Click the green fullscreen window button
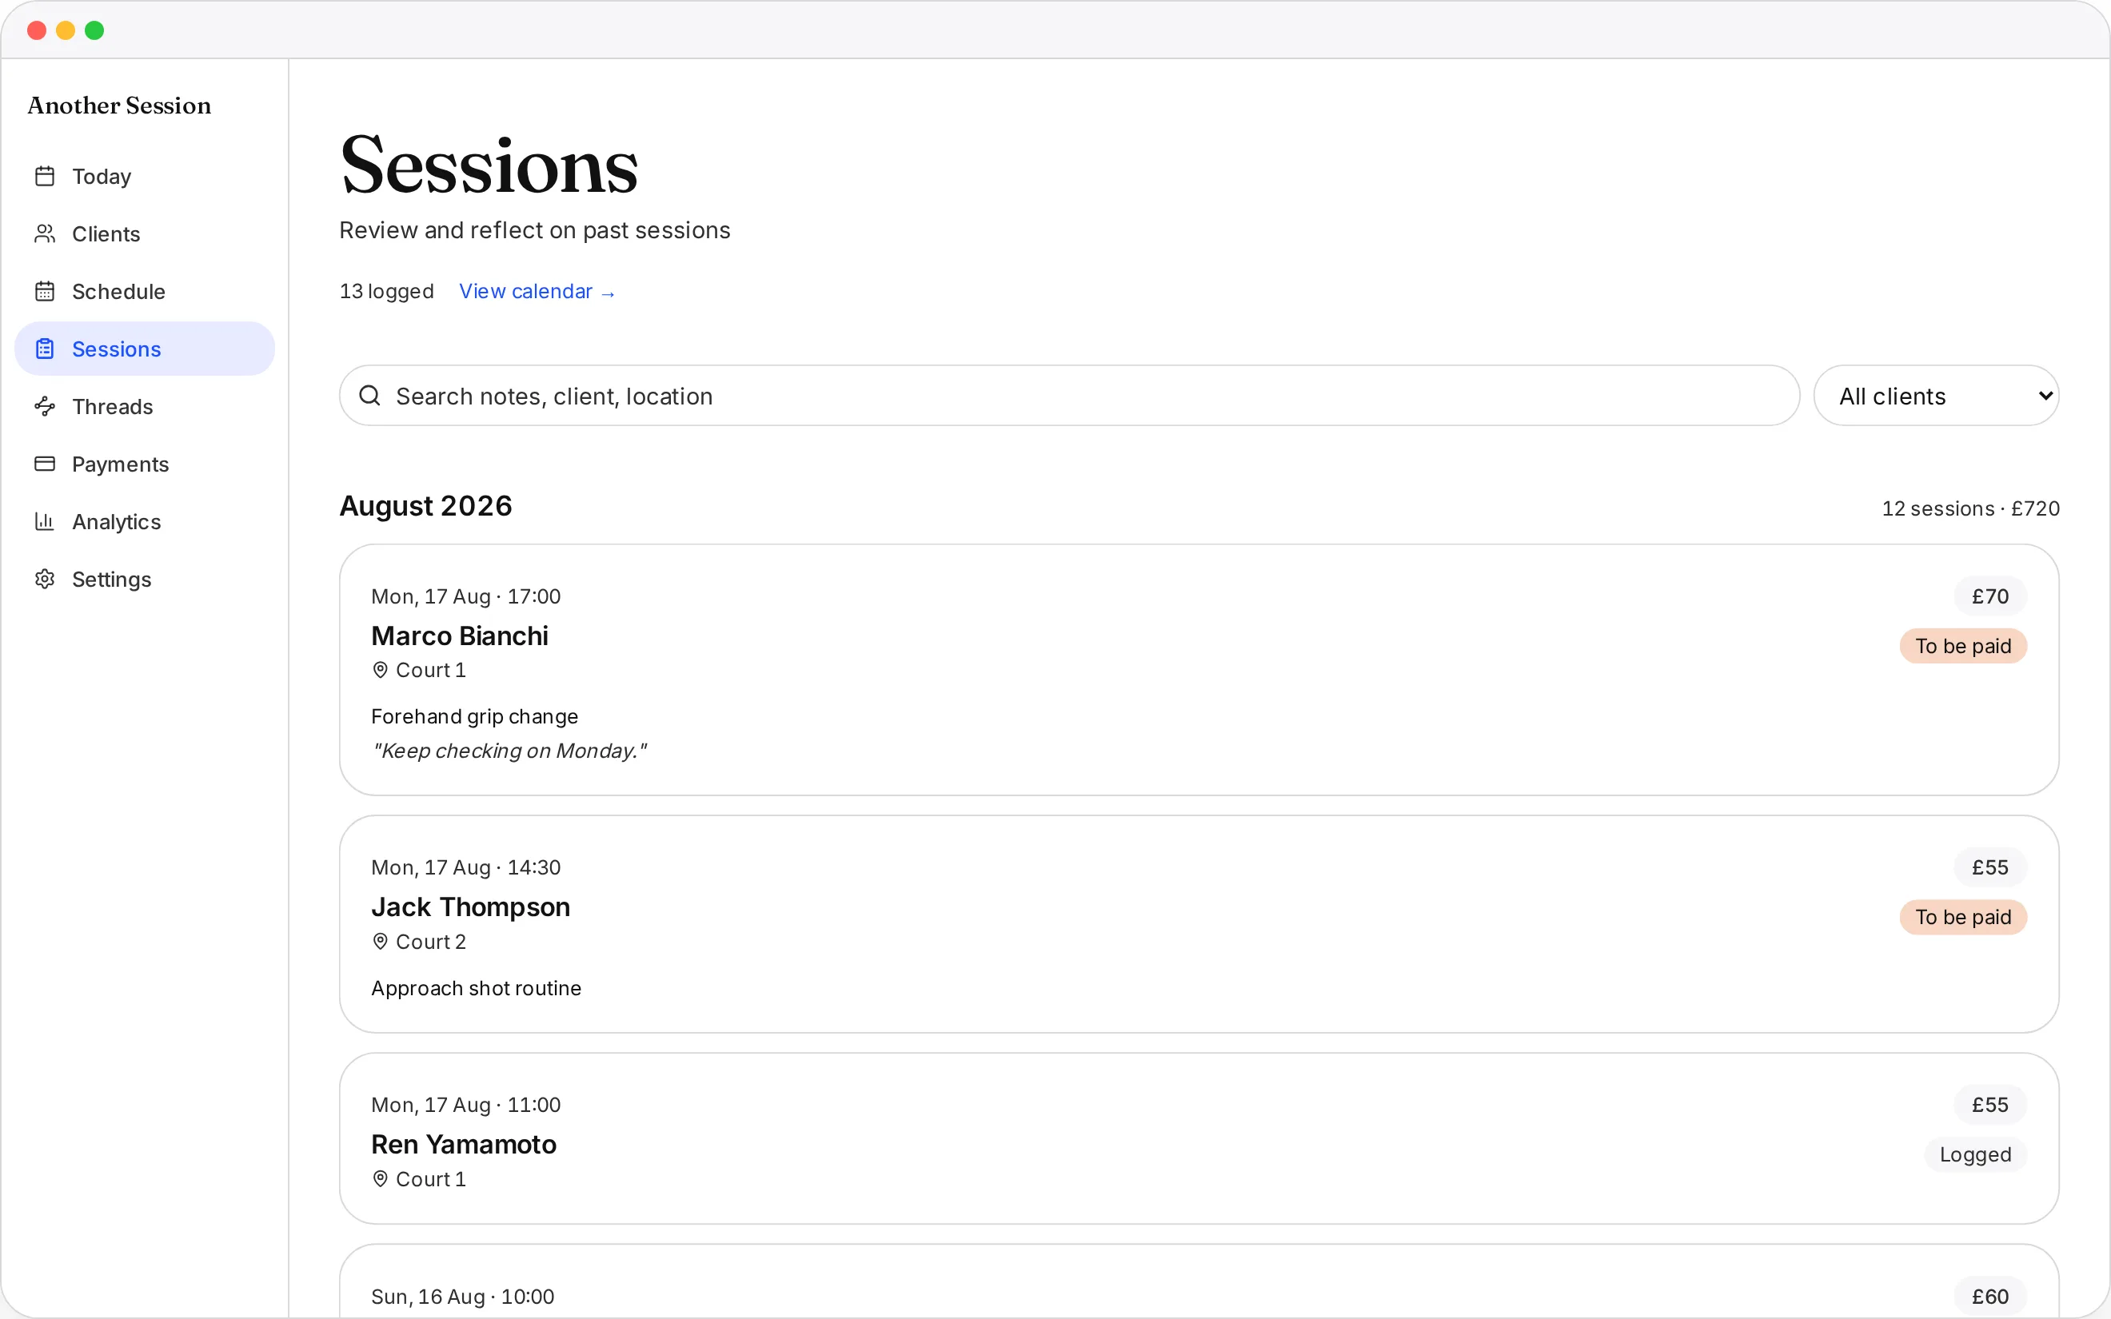 point(94,30)
